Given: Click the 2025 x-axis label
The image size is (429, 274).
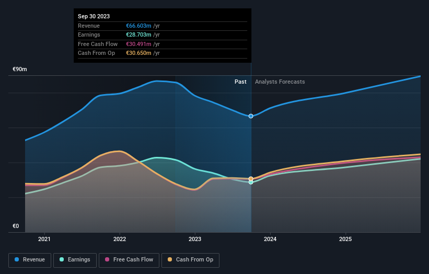Looking at the screenshot, I should pos(345,239).
